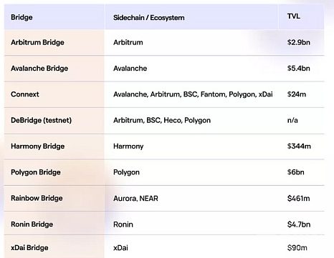Click the $4.7bn Ronin TVL value
The width and height of the screenshot is (334, 258).
pyautogui.click(x=299, y=224)
